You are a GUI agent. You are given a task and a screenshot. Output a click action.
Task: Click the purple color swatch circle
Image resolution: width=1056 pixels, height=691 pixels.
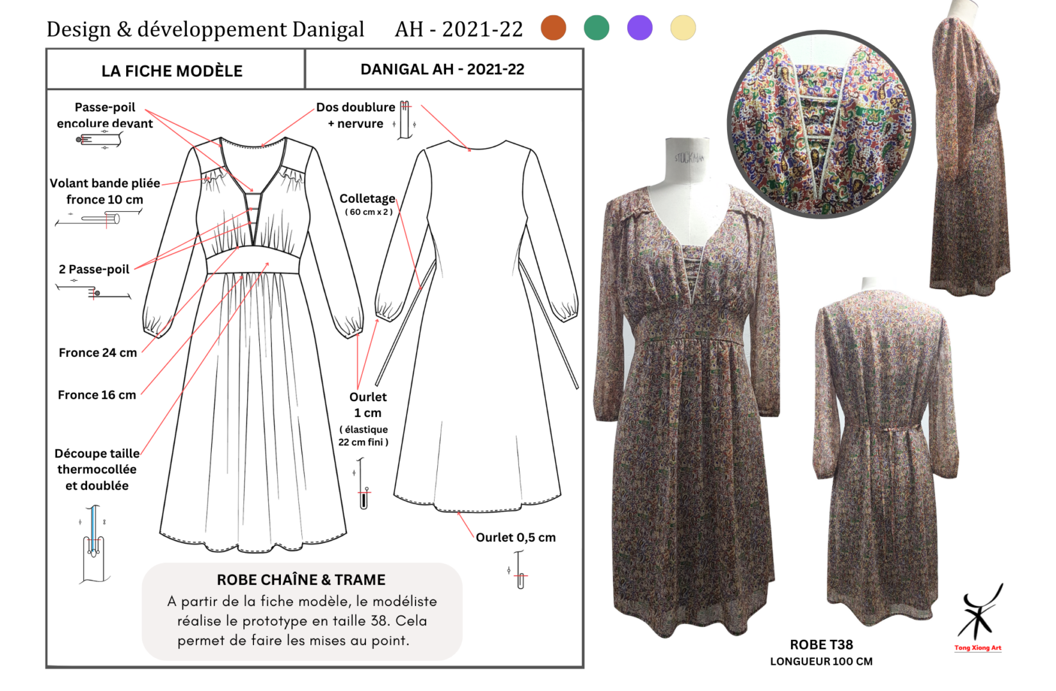(640, 28)
